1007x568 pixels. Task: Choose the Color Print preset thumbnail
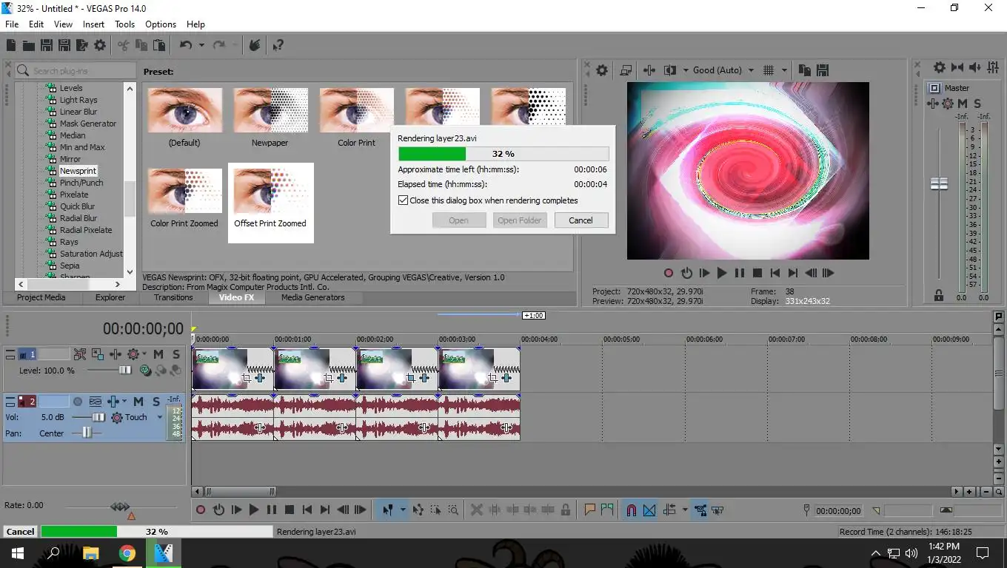[356, 110]
